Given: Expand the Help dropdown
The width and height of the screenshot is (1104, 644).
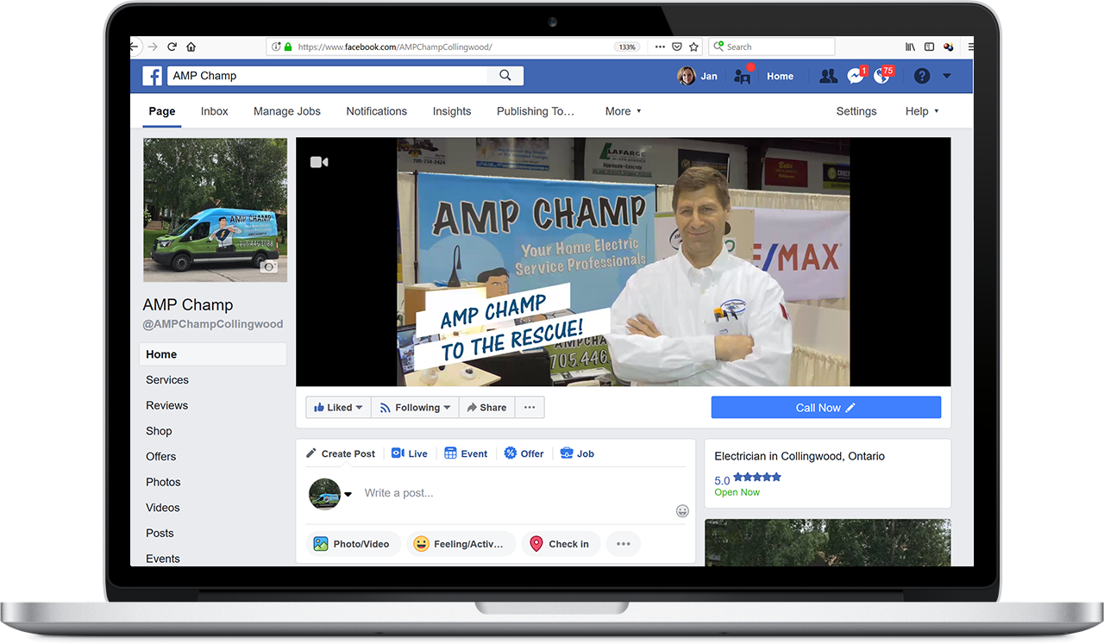Looking at the screenshot, I should pos(922,111).
